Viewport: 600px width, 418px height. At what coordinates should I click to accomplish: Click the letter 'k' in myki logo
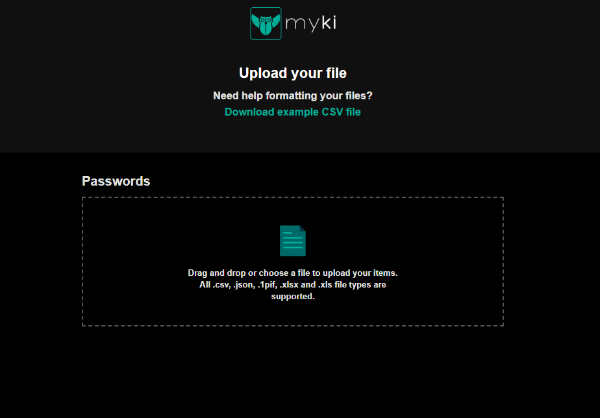coord(325,22)
